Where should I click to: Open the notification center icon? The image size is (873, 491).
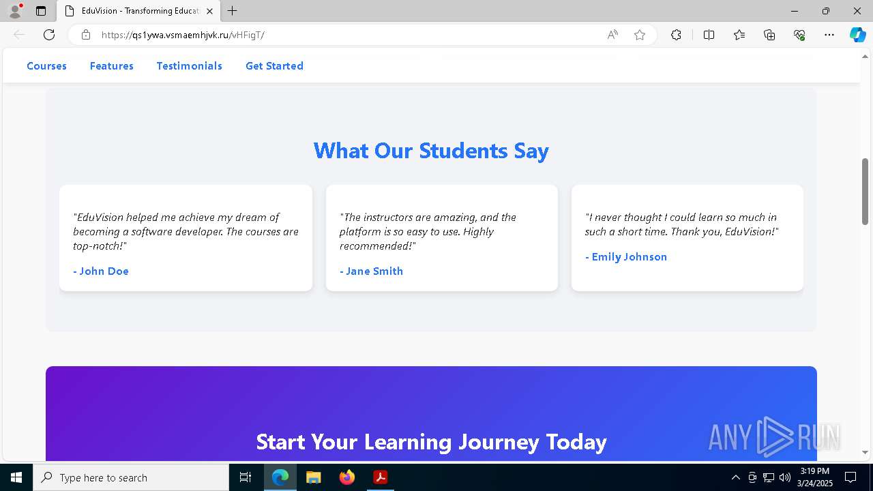(x=850, y=477)
